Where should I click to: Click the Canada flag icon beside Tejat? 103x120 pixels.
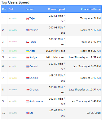coord(27,19)
